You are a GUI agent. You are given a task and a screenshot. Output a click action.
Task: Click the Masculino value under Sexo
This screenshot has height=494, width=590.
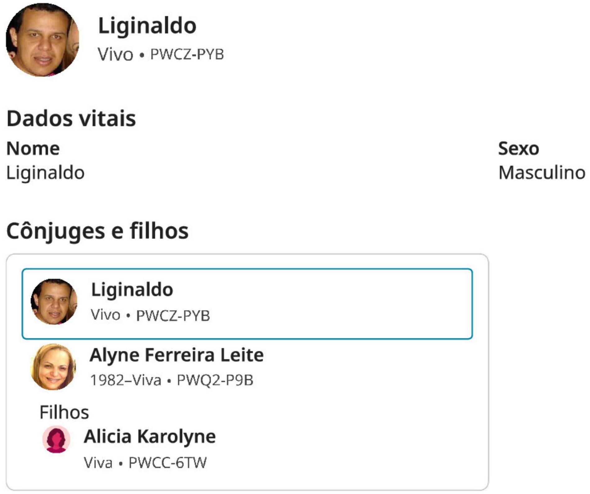click(542, 173)
